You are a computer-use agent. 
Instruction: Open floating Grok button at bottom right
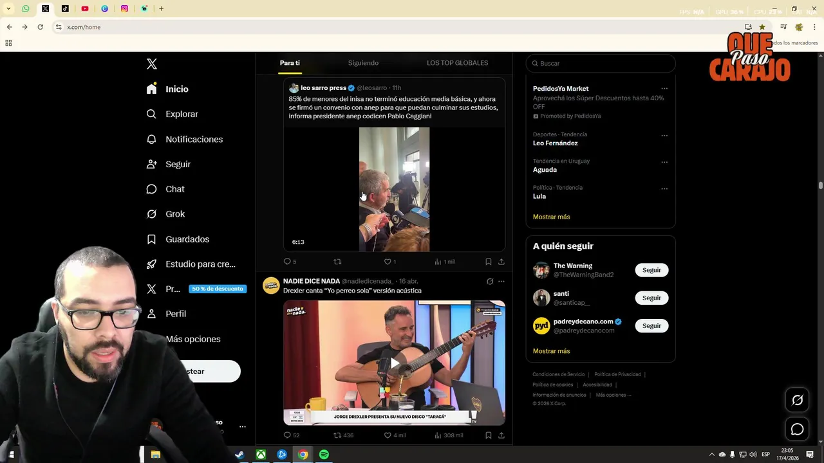[797, 400]
